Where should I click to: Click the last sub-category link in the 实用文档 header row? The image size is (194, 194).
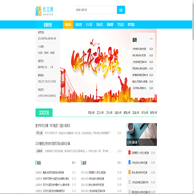coord(154,113)
